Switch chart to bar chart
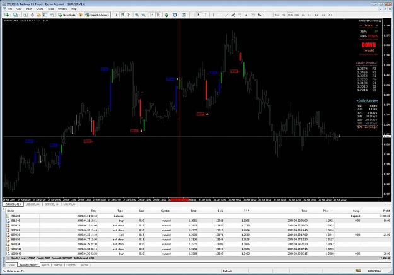Image resolution: width=394 pixels, height=275 pixels. (x=116, y=15)
